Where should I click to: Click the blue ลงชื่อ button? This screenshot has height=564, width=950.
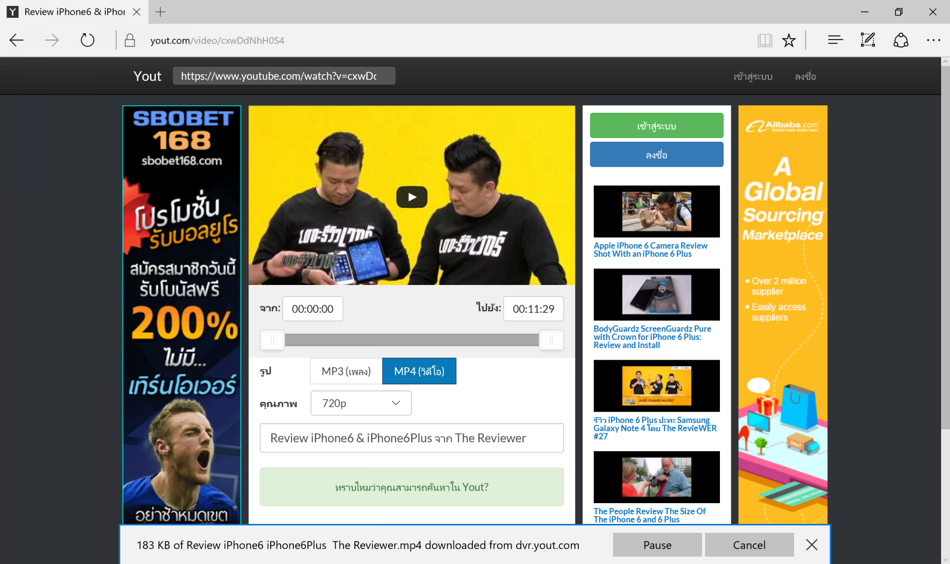(657, 155)
